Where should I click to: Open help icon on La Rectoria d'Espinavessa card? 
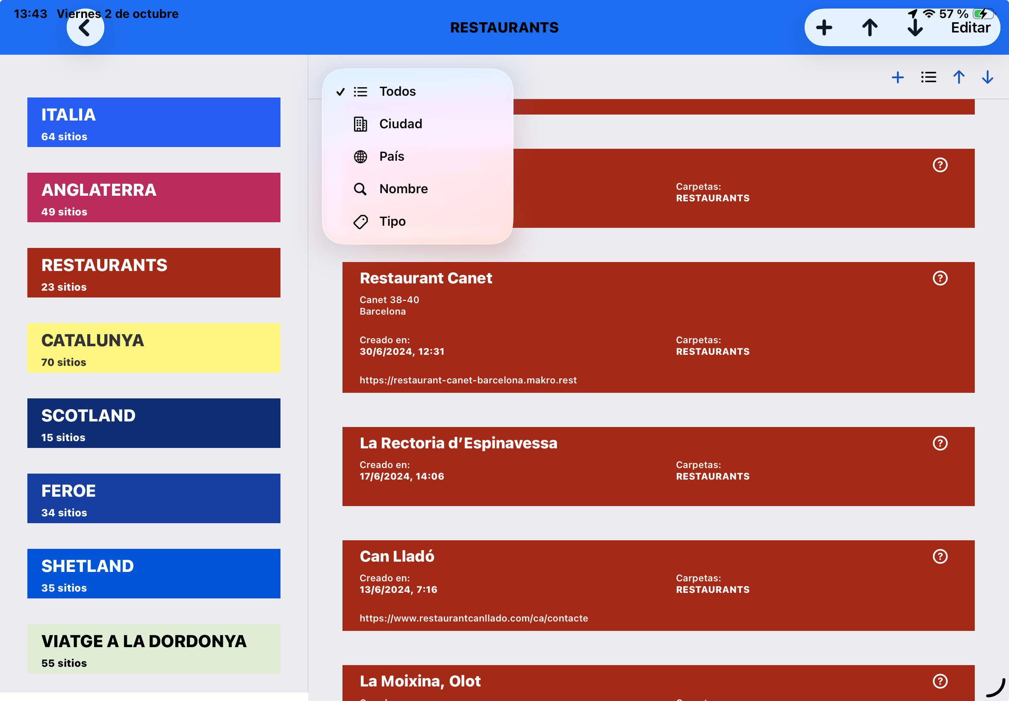coord(940,443)
